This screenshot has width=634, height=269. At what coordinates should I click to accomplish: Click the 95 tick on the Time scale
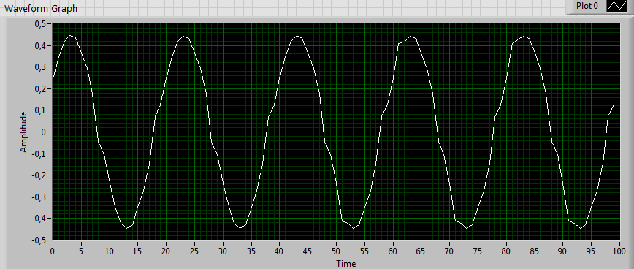coord(592,251)
